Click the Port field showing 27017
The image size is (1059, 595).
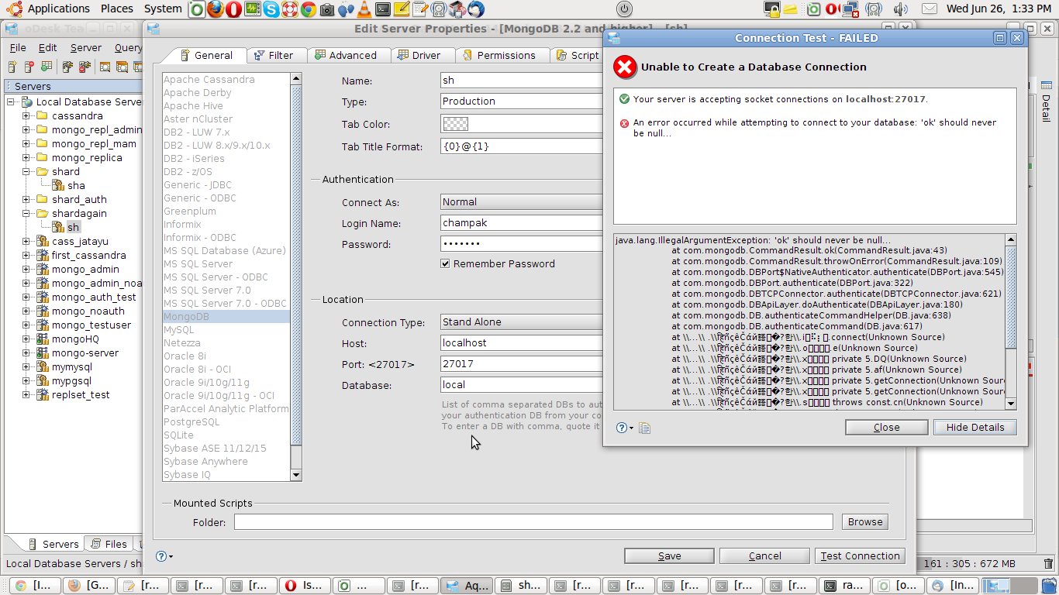[x=522, y=364]
